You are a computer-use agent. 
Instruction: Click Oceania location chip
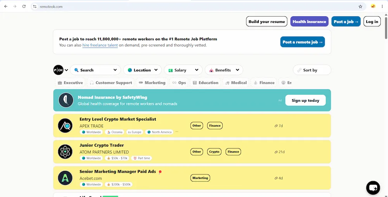pos(114,132)
